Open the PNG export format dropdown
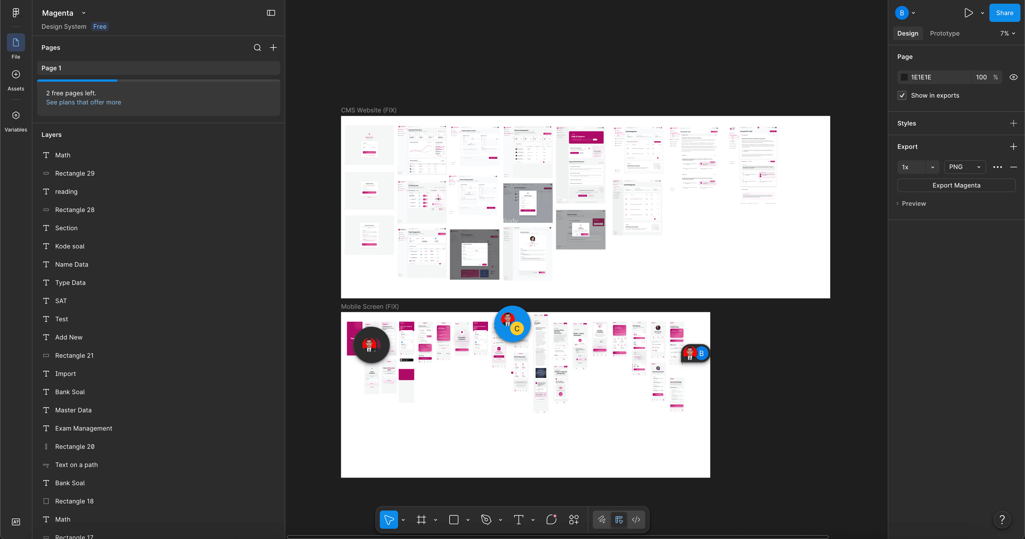This screenshot has height=539, width=1025. click(965, 167)
